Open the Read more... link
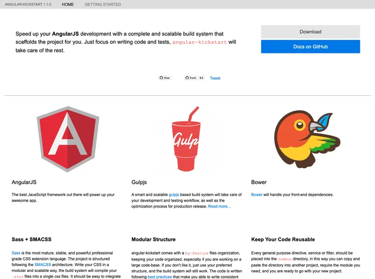375x279 pixels. click(x=219, y=207)
